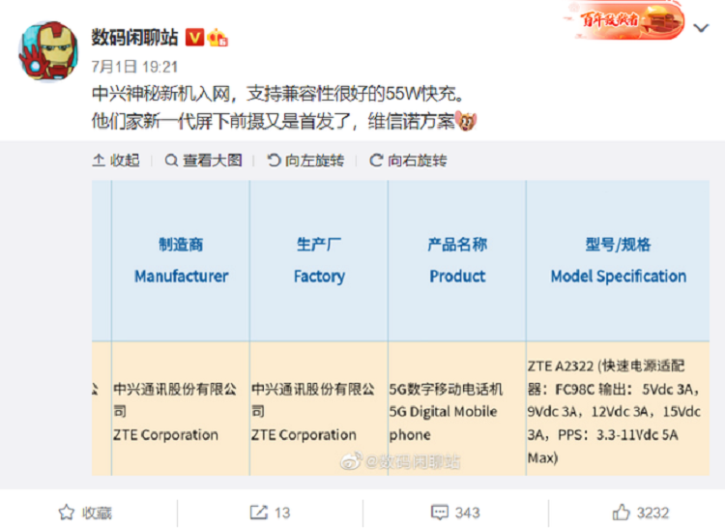
Task: Click ZTE Corporation in Manufacturer column
Action: tap(165, 434)
